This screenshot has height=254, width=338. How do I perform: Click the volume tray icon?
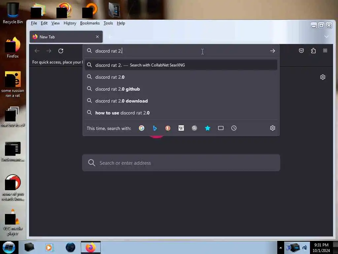coord(305,248)
